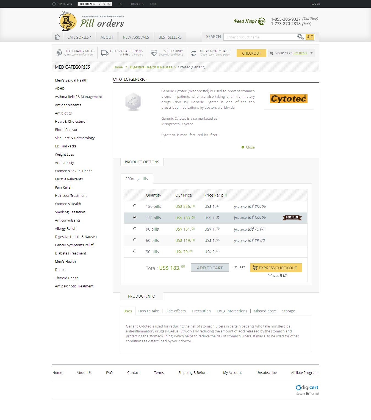The height and width of the screenshot is (420, 371).
Task: Click the Top Quality Meds bottle icon
Action: [59, 52]
